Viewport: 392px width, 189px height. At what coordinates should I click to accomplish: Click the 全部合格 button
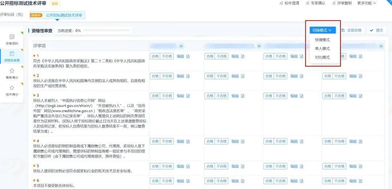(x=351, y=30)
